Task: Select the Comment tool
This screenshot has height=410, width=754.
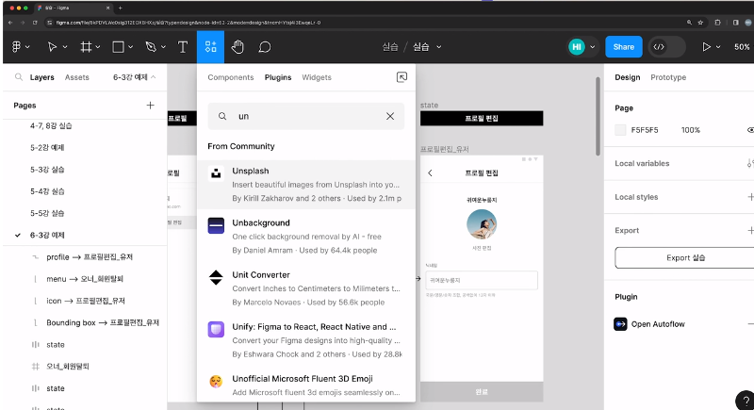Action: click(265, 46)
